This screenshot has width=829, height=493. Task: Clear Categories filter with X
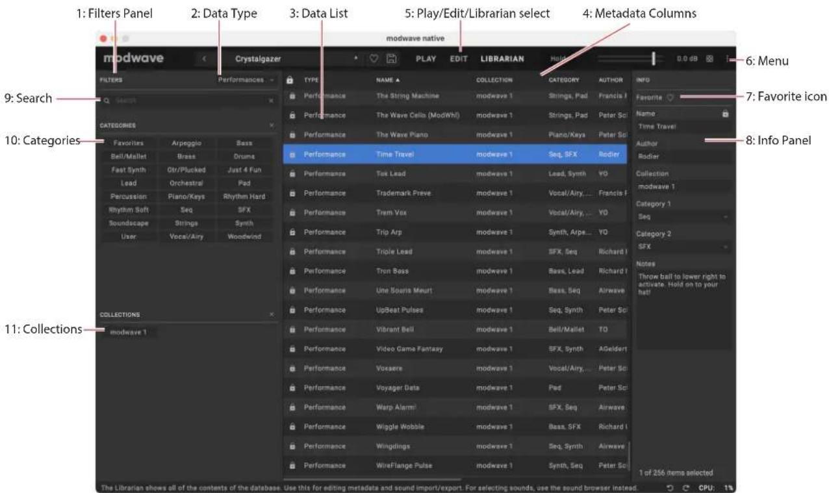pos(271,125)
